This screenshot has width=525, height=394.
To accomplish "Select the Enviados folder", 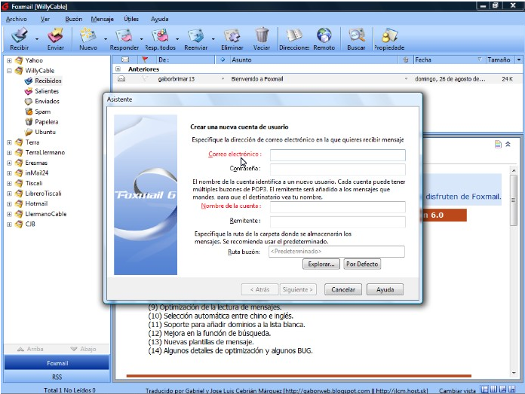I will coord(47,102).
